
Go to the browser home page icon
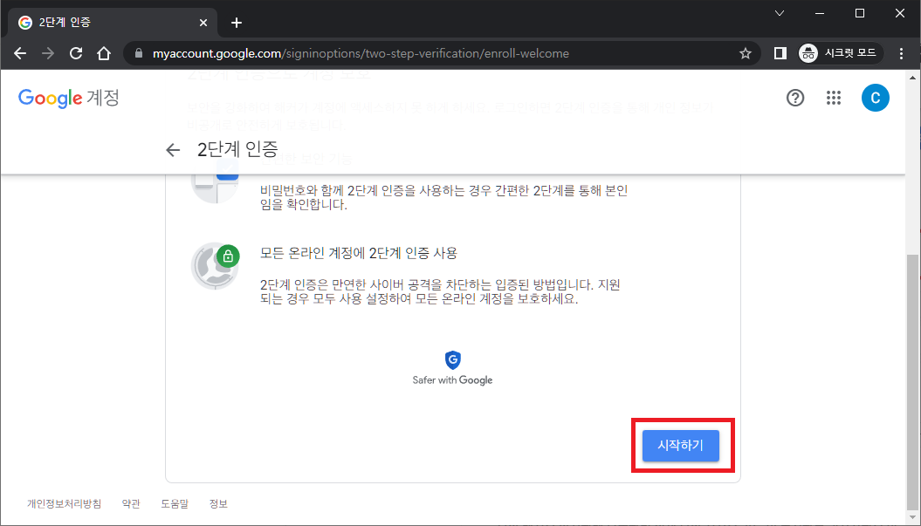[x=104, y=53]
